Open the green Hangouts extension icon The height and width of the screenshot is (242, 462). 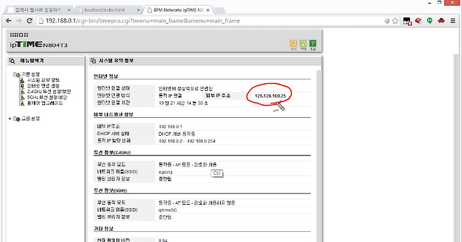(429, 20)
